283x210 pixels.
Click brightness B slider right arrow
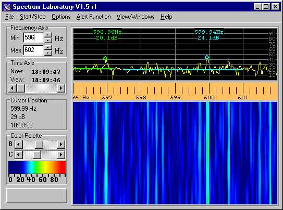61,145
